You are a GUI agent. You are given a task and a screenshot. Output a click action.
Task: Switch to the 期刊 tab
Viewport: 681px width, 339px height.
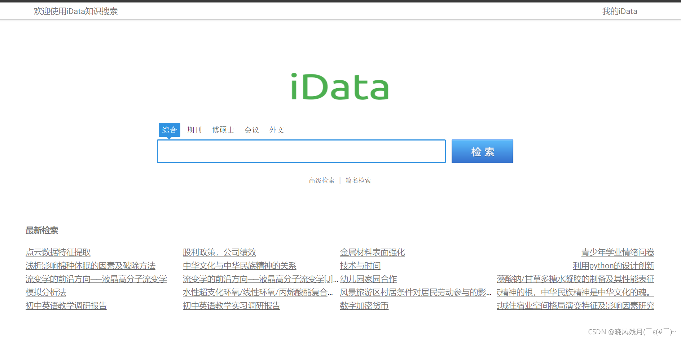tap(194, 130)
